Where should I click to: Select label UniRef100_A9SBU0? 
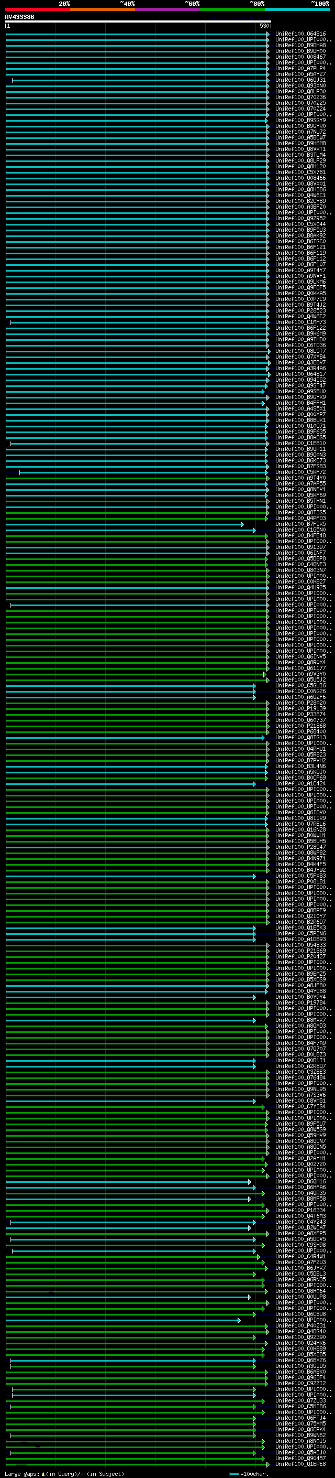[x=300, y=391]
